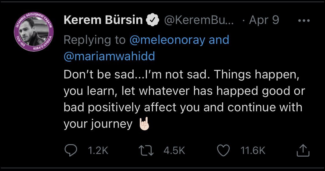
Task: Click the Kerem Bürsin display name
Action: 103,20
